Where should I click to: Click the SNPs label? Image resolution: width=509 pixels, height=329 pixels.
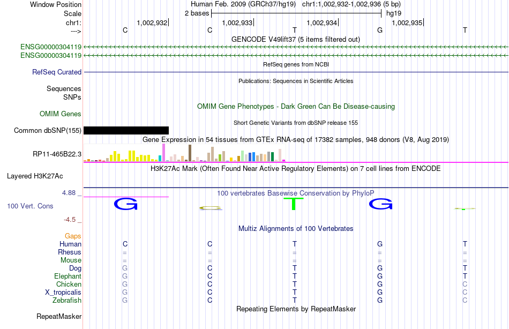click(72, 97)
